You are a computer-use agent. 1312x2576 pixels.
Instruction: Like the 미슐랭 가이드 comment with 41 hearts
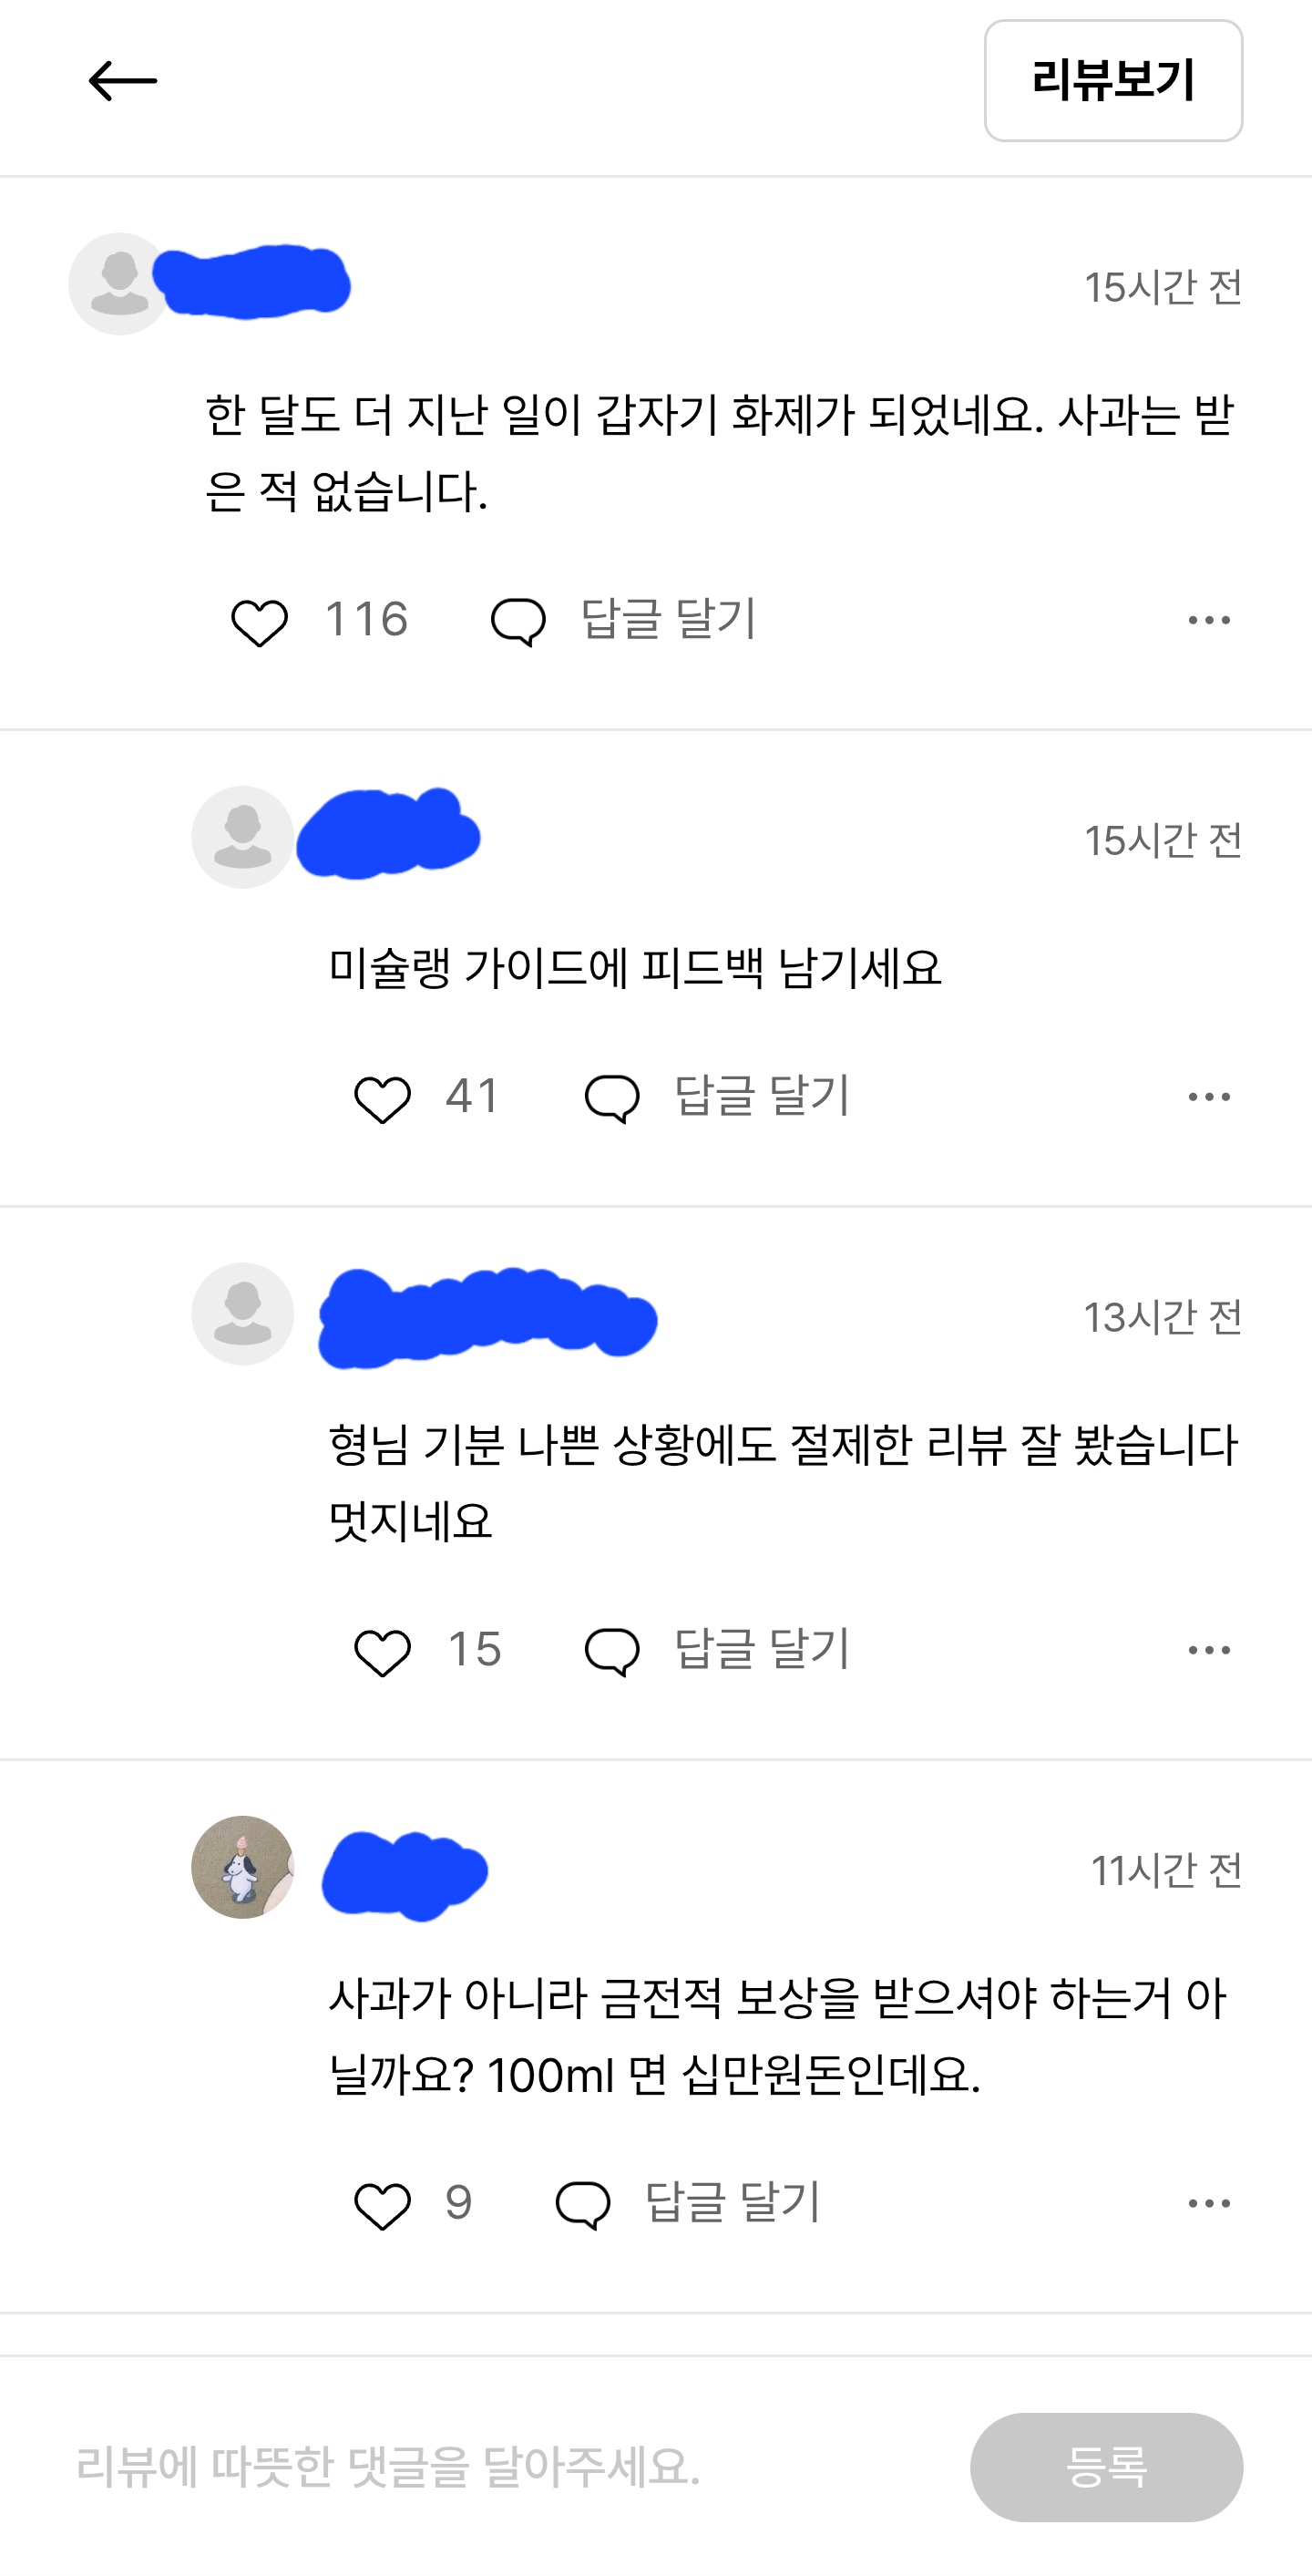coord(383,1099)
